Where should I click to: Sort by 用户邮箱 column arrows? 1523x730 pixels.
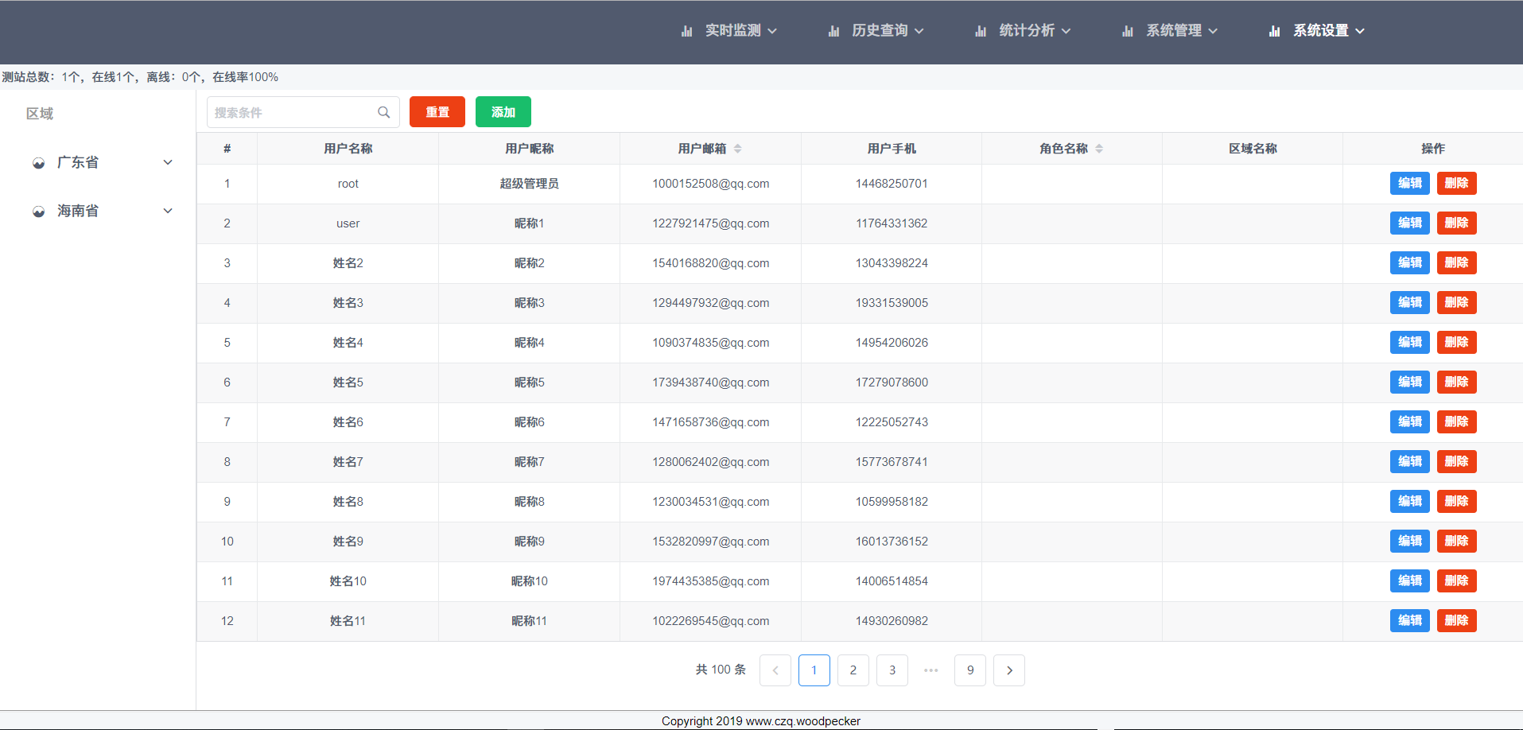(x=738, y=149)
